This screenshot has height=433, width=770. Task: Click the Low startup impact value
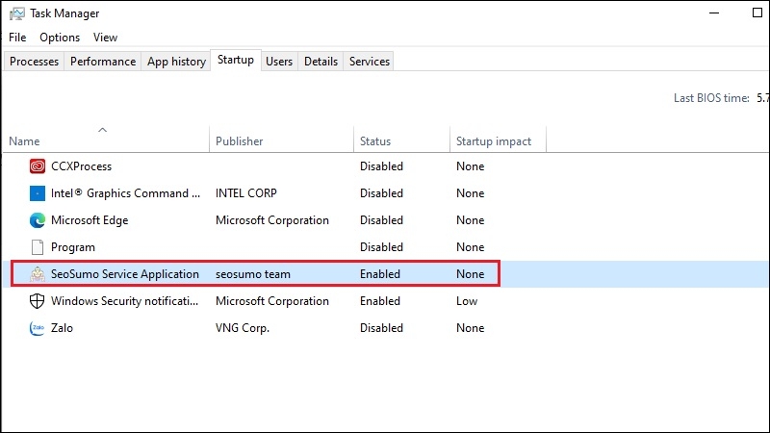pyautogui.click(x=467, y=301)
